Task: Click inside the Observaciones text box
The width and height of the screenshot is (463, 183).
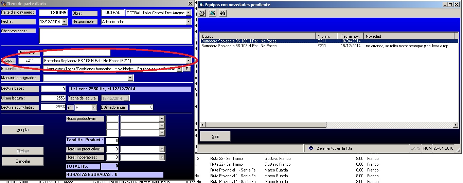Action: tap(115, 36)
